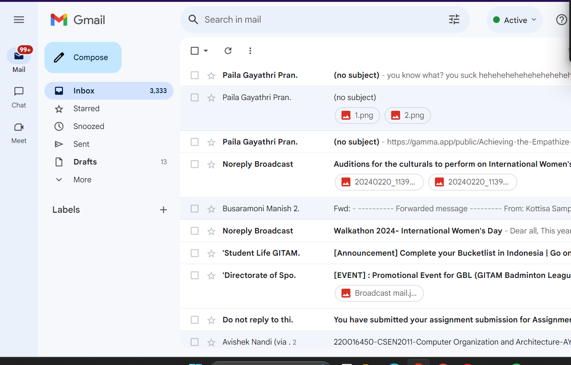Image resolution: width=571 pixels, height=365 pixels.
Task: Expand More in the sidebar
Action: [109, 180]
